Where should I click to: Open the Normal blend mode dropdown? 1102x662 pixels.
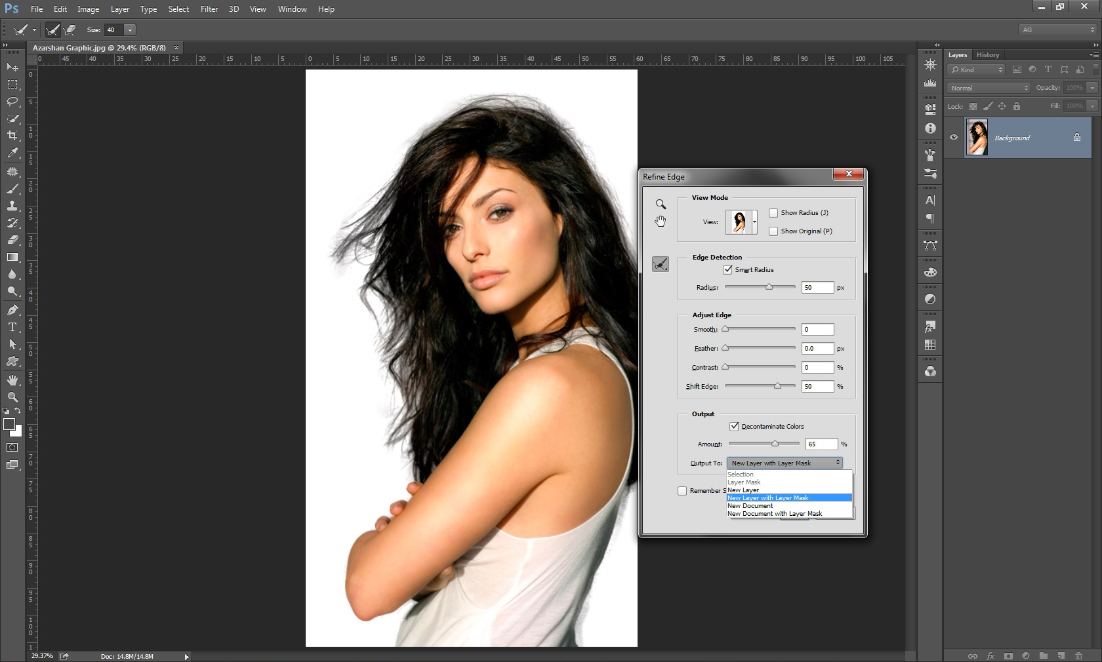pos(989,88)
